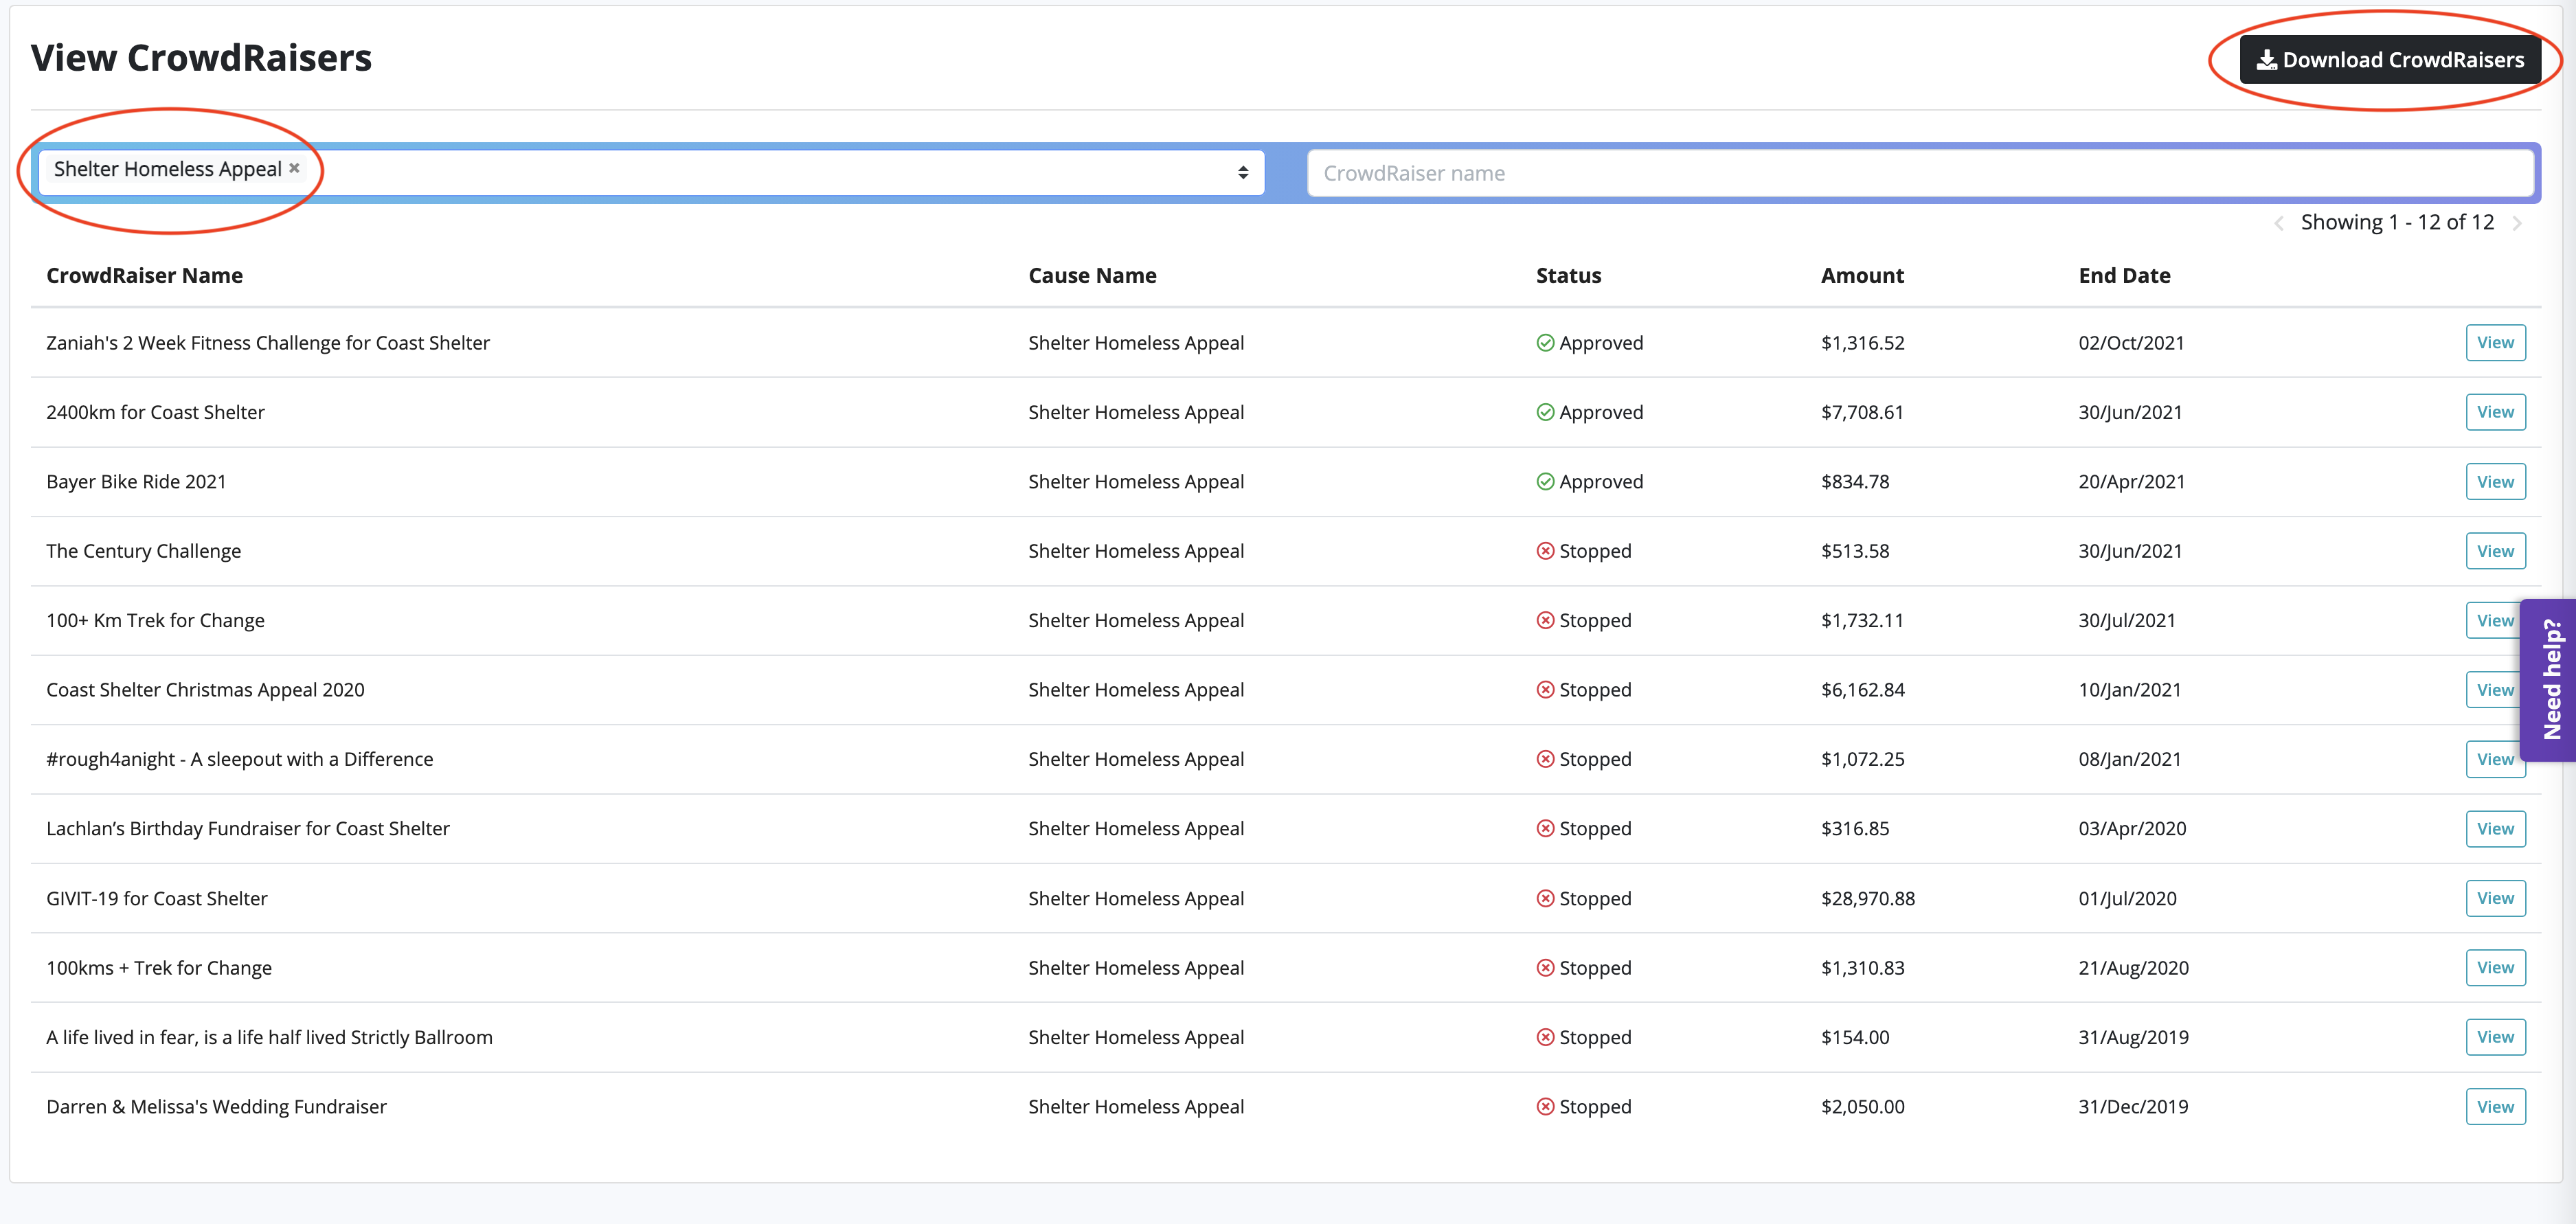Click the End Date column header
The height and width of the screenshot is (1224, 2576).
click(x=2124, y=276)
